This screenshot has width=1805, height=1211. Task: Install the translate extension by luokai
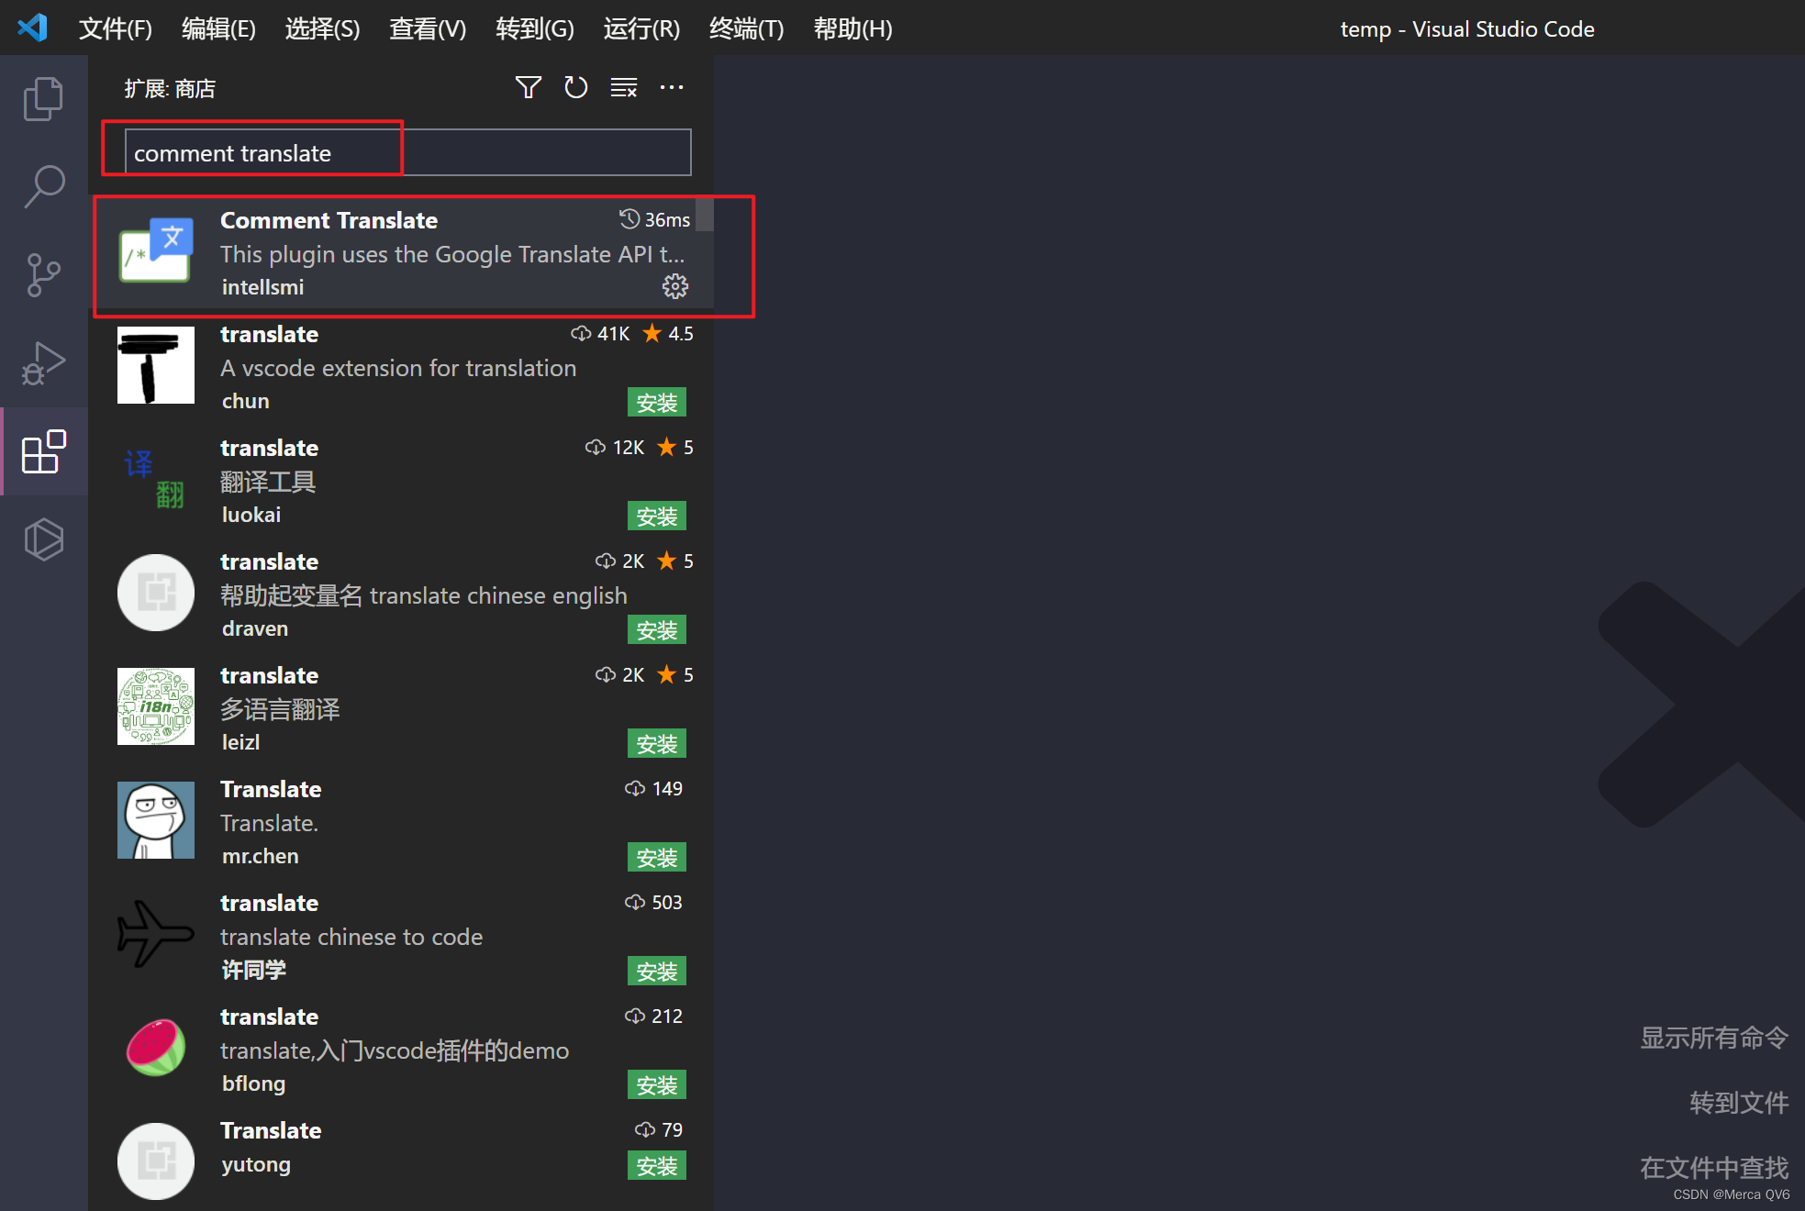coord(656,517)
